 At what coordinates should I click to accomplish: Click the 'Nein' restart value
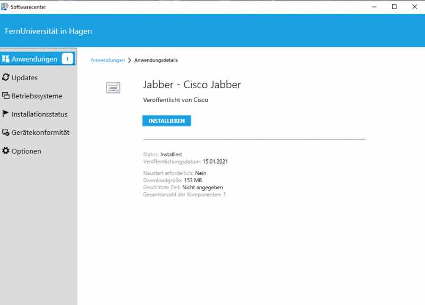point(201,173)
